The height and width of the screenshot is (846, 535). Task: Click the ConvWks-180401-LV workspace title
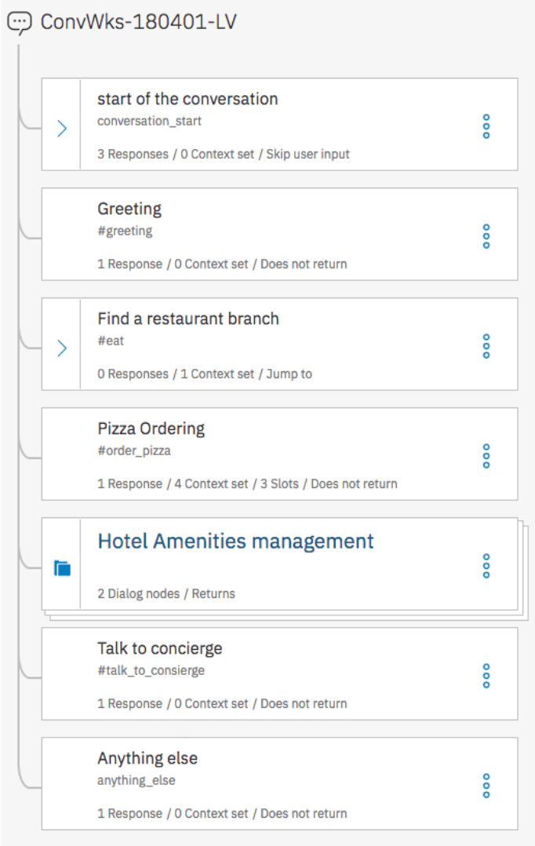[138, 22]
